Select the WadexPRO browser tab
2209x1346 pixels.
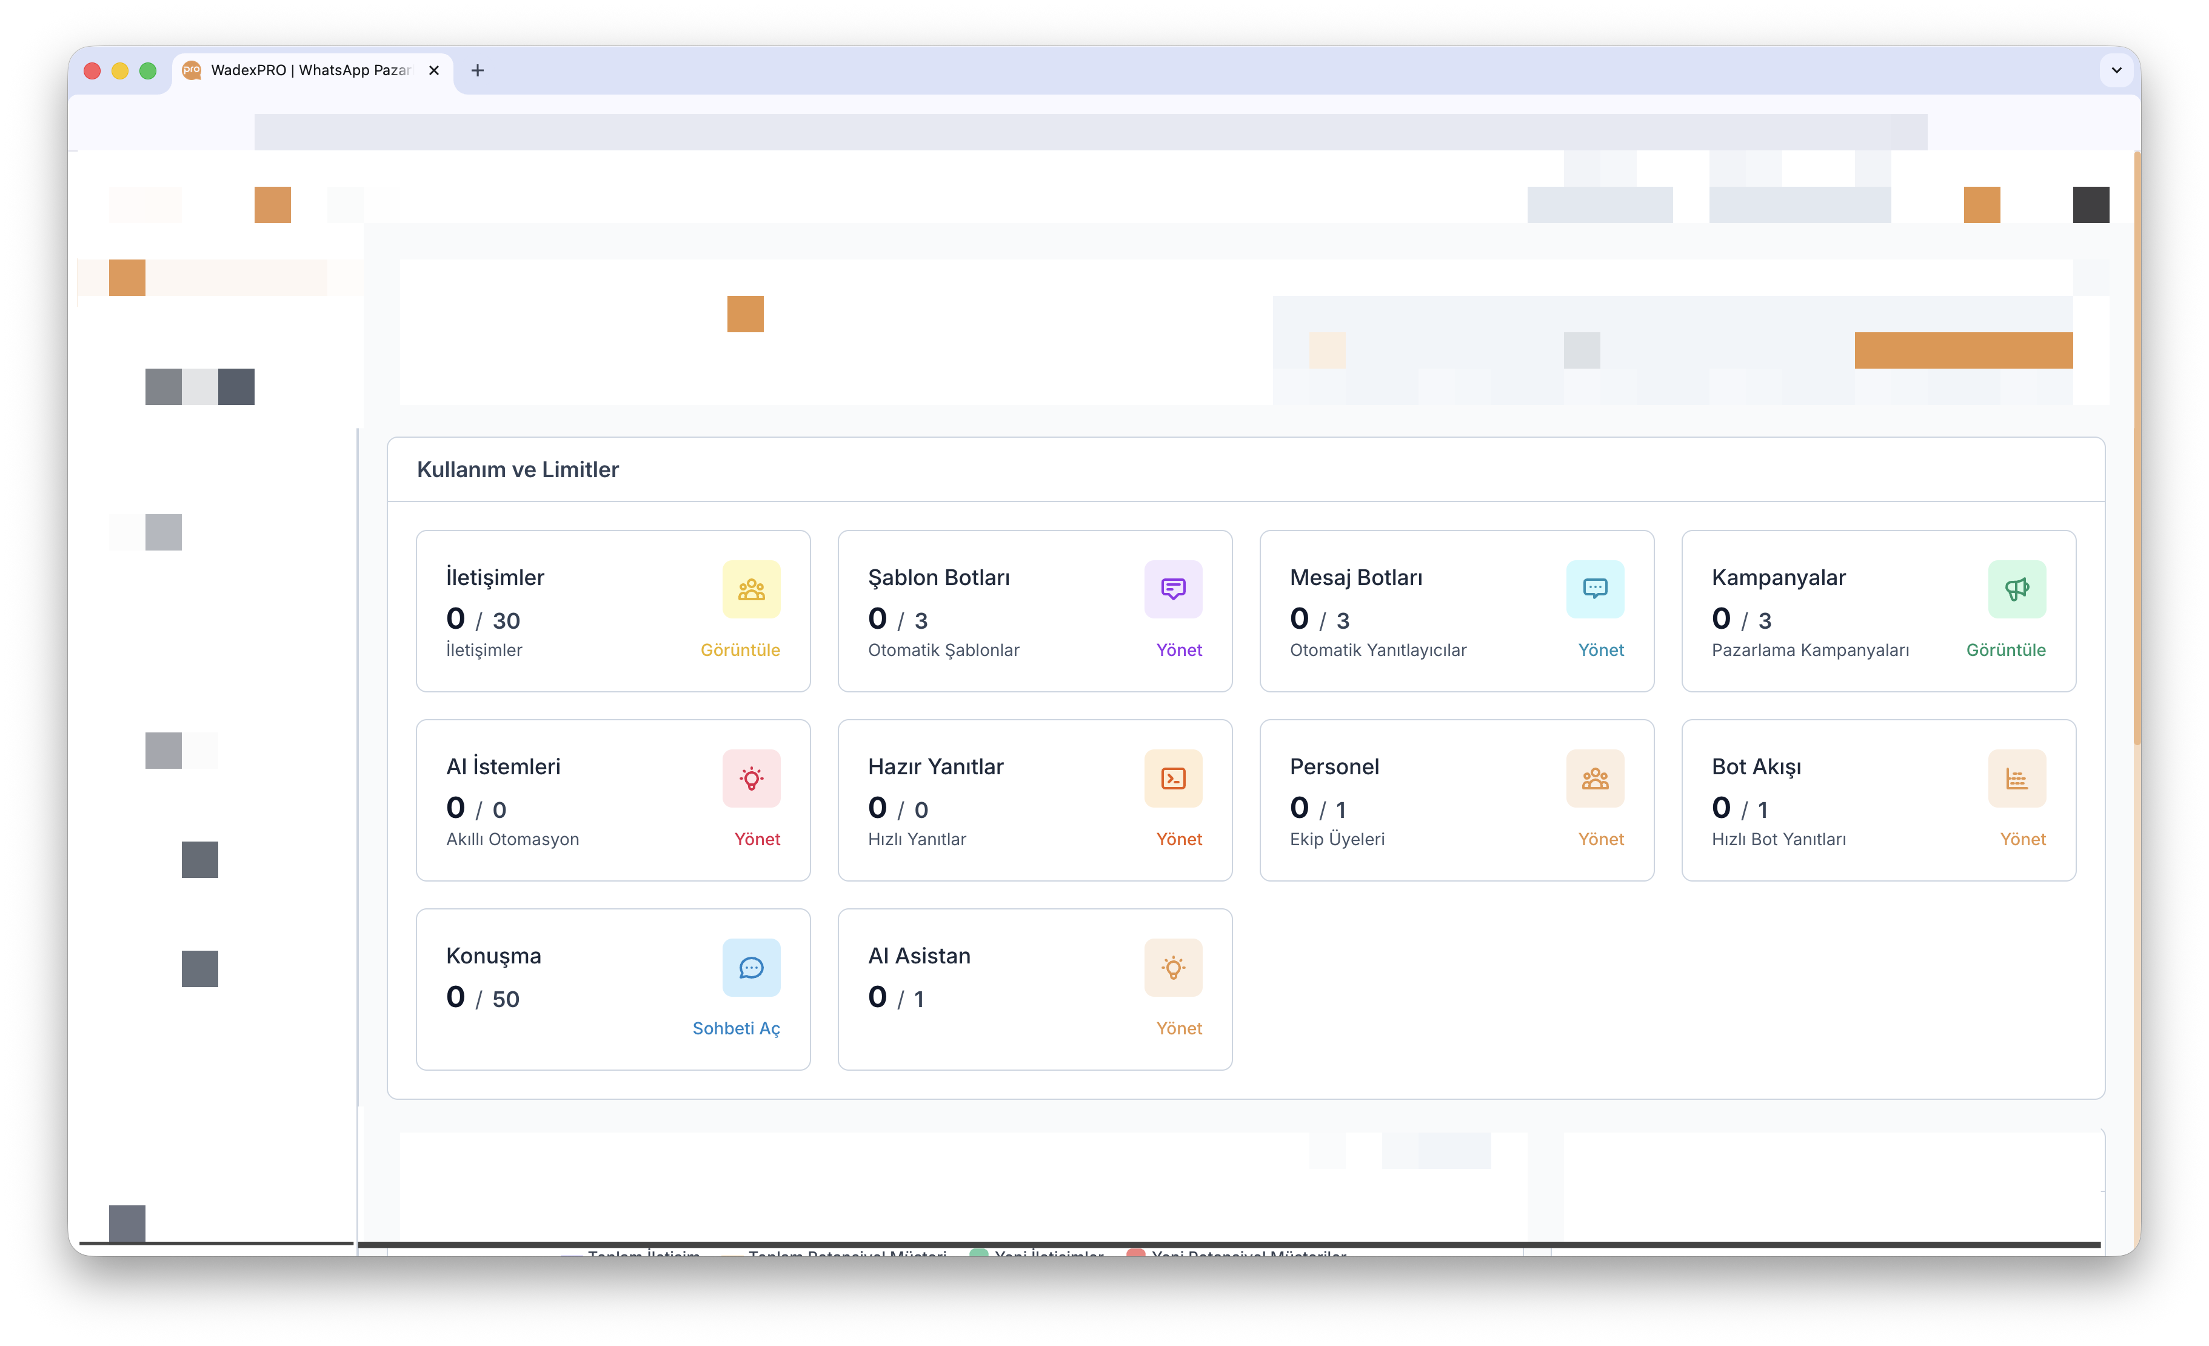pyautogui.click(x=309, y=70)
